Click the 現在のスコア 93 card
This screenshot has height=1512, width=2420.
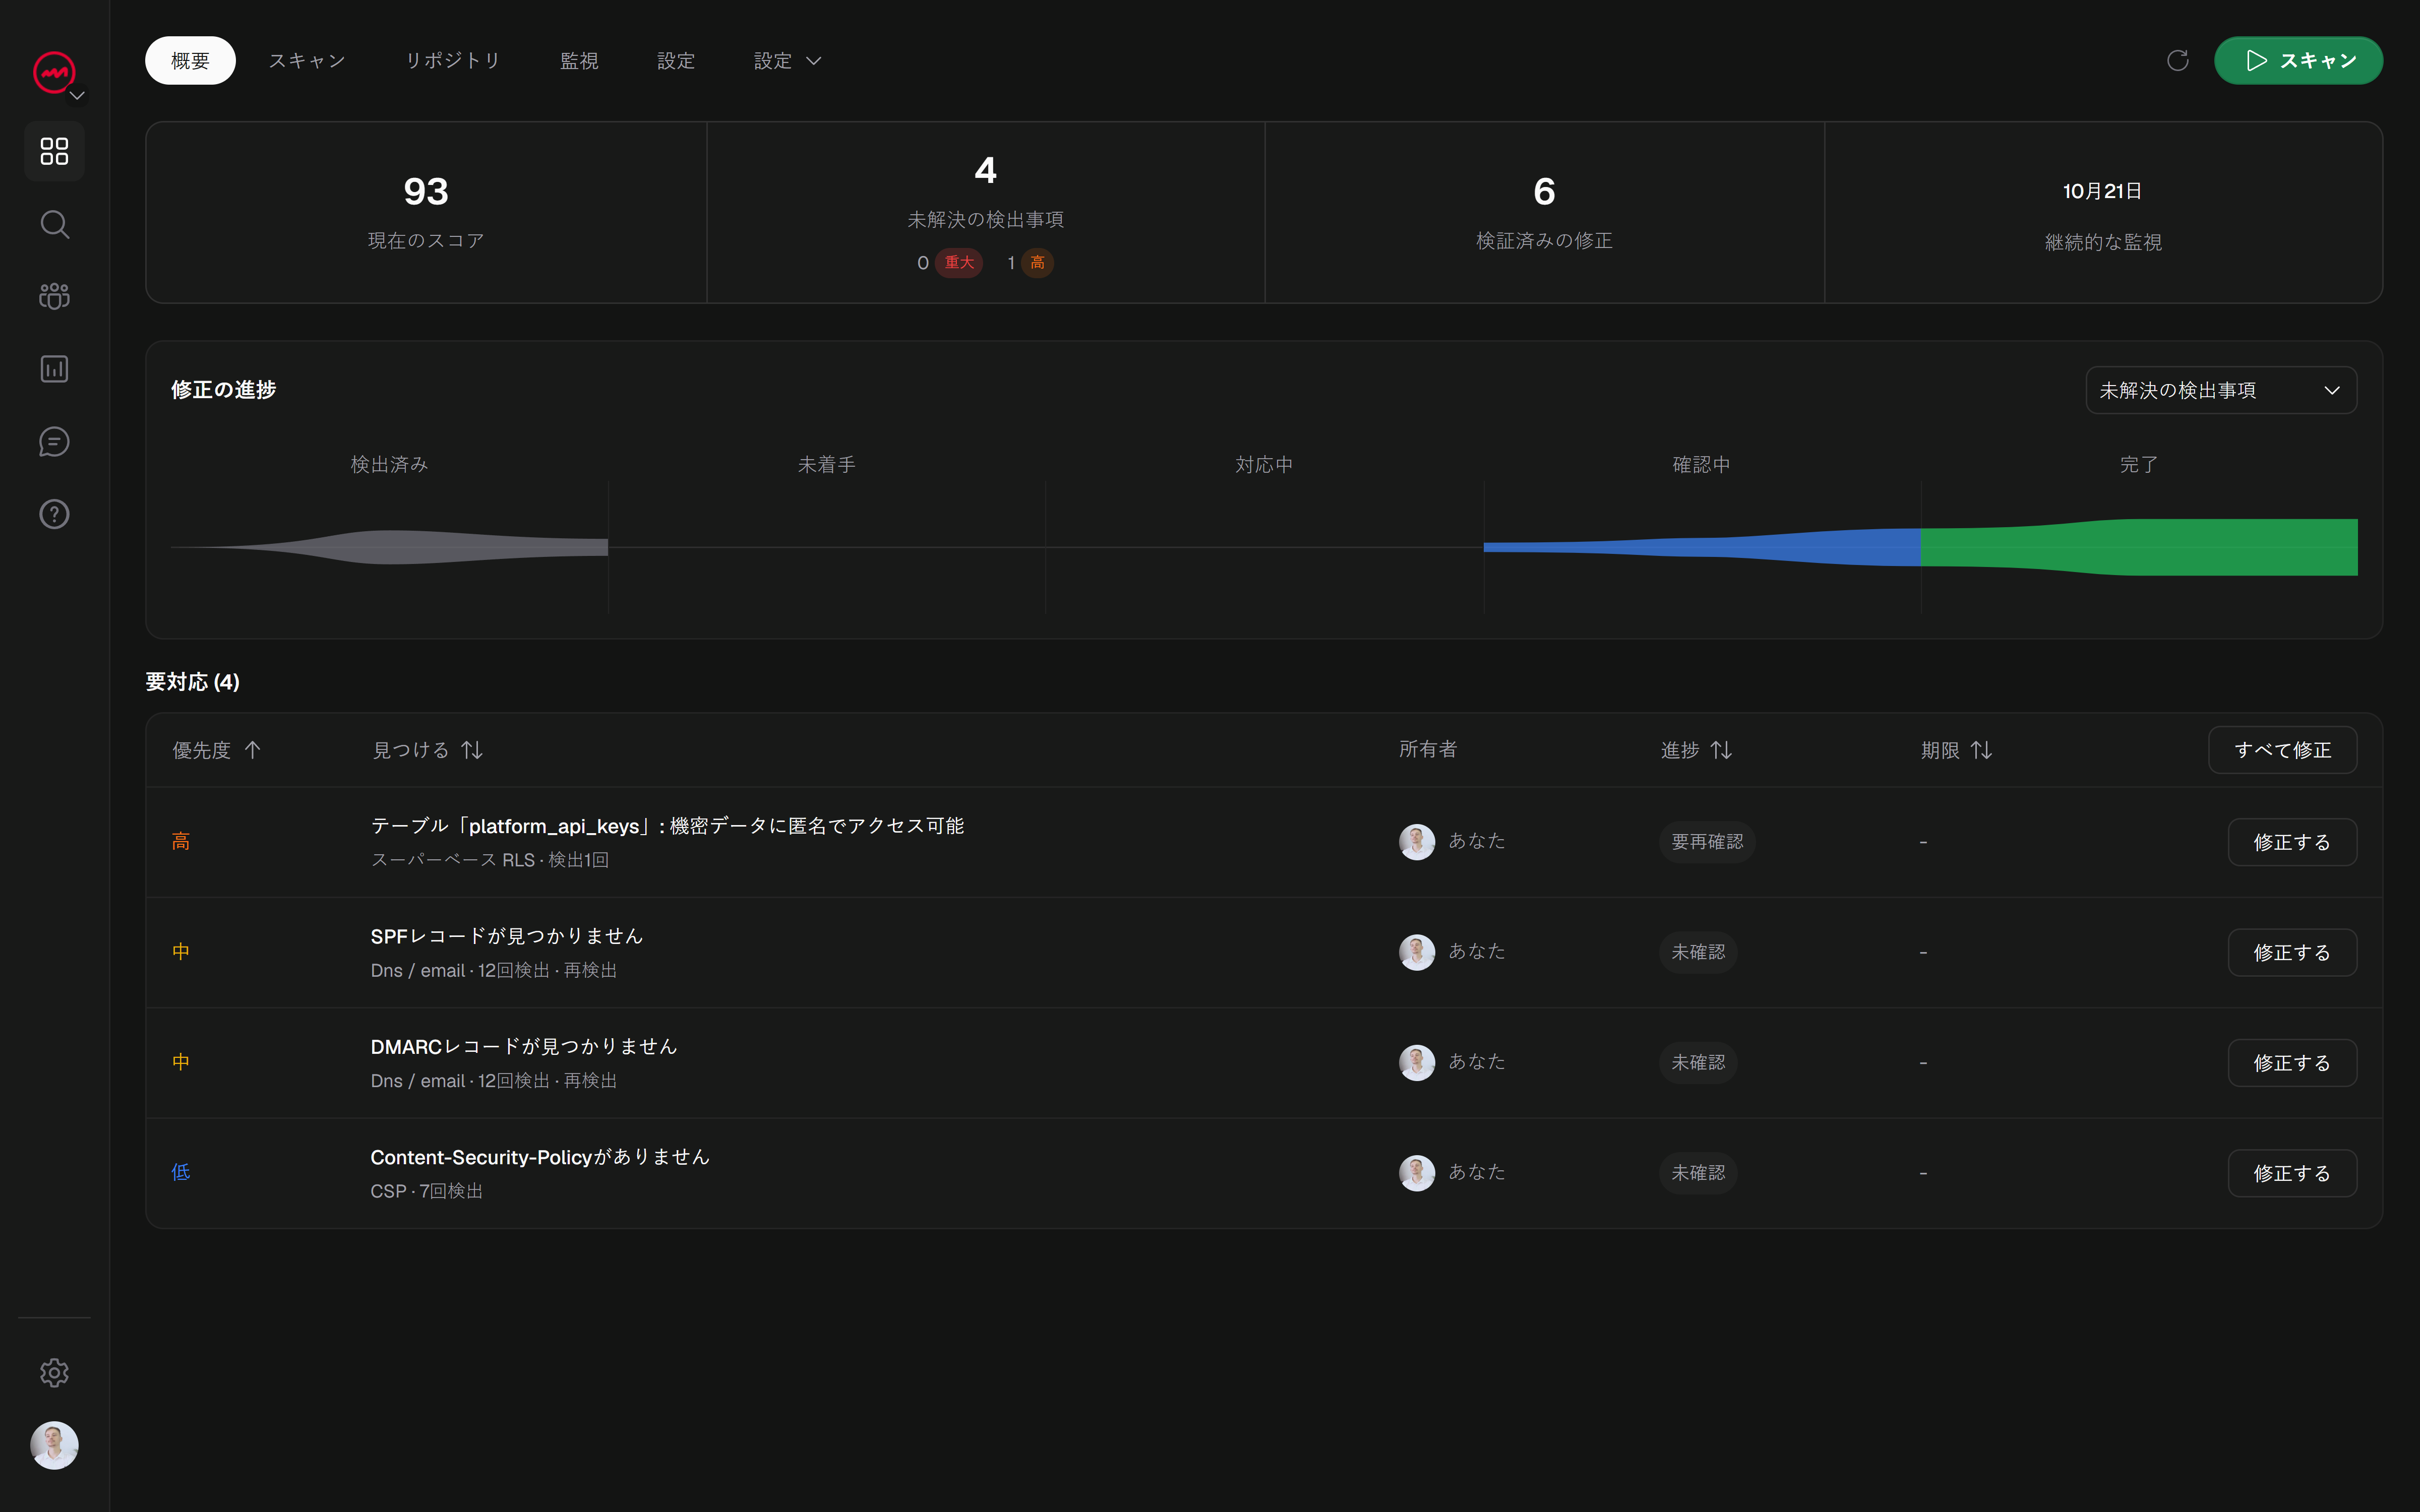click(426, 213)
